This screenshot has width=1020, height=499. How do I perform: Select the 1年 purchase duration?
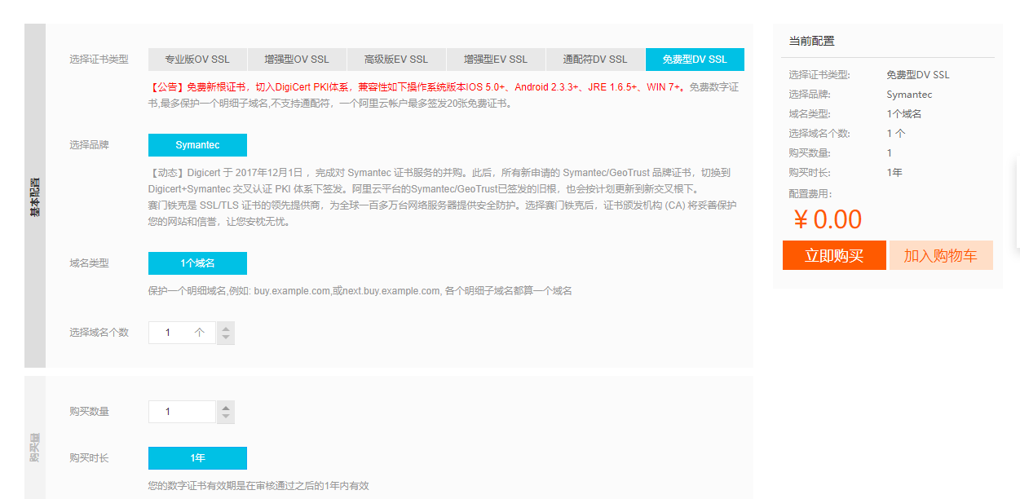coord(197,458)
